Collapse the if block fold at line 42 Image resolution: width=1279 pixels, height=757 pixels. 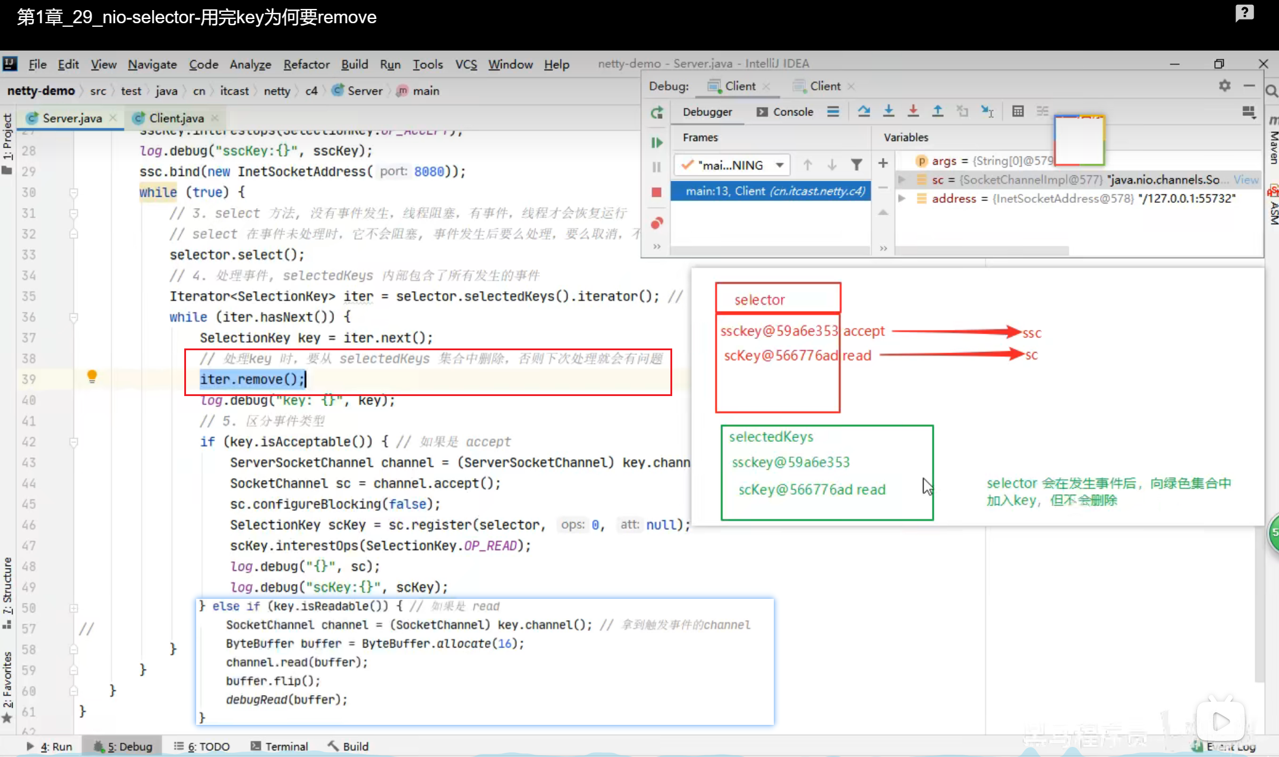[x=74, y=442]
